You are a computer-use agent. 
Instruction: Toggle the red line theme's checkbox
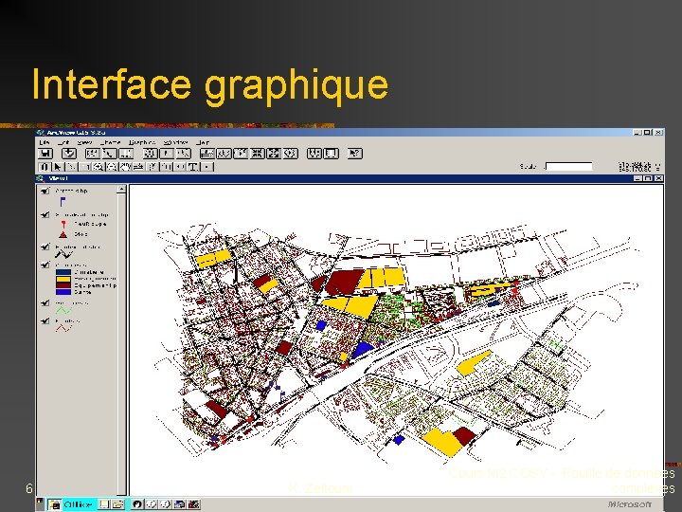click(x=45, y=320)
